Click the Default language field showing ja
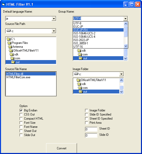 pos(29,18)
